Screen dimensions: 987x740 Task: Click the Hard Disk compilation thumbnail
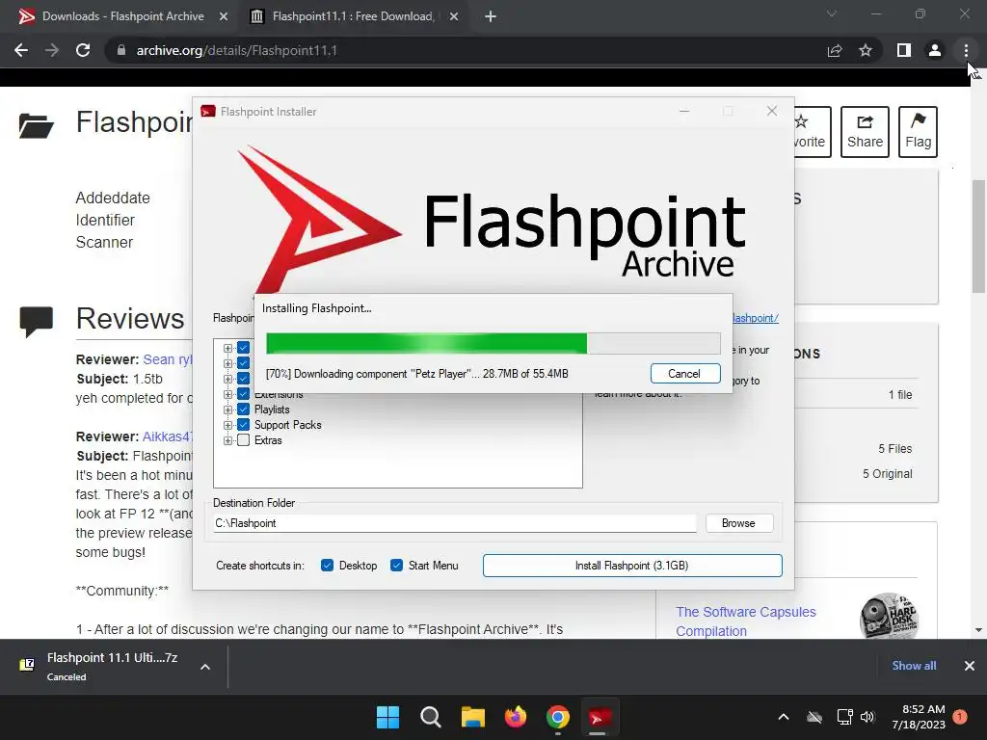[889, 616]
